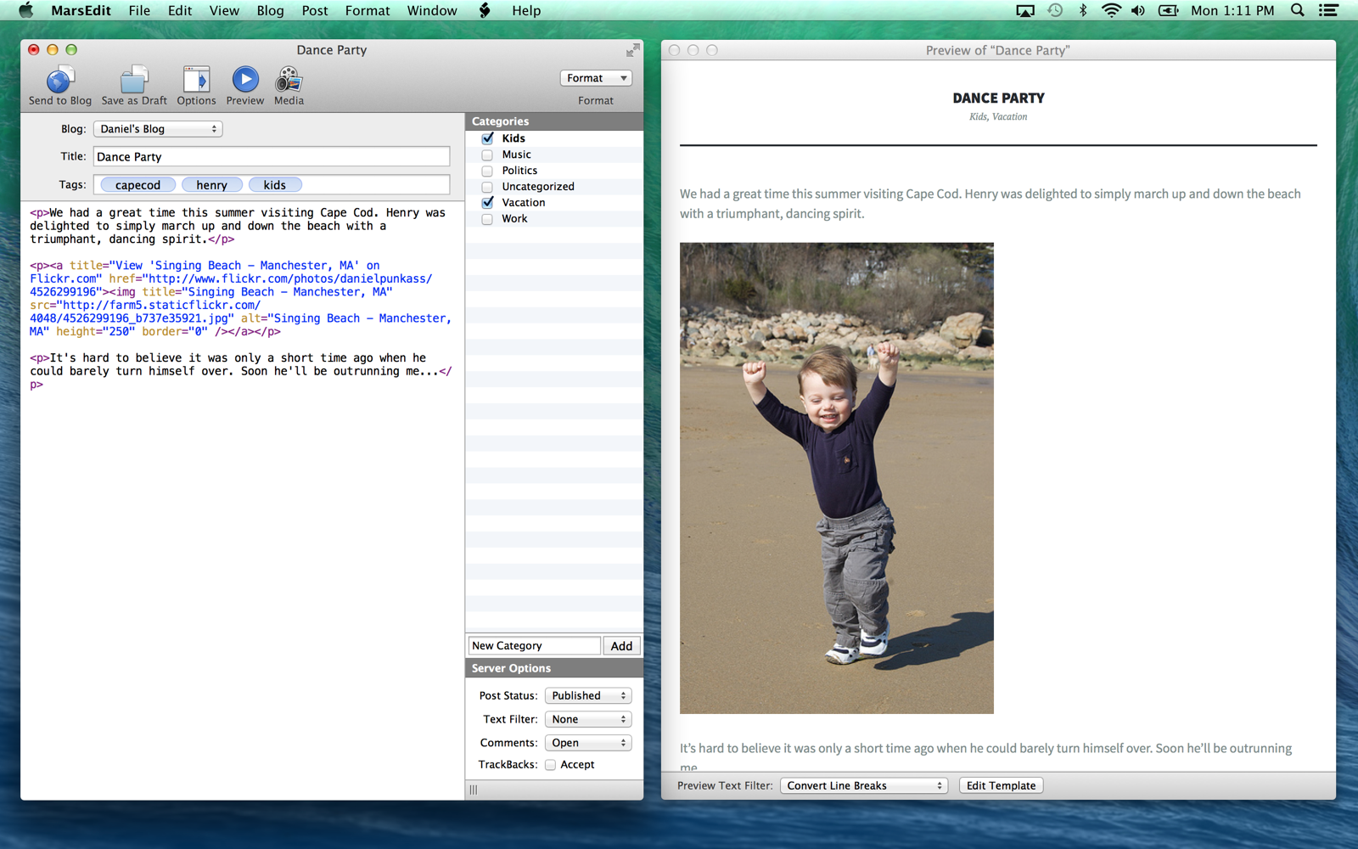Viewport: 1358px width, 849px height.
Task: Click the Add category button
Action: point(621,646)
